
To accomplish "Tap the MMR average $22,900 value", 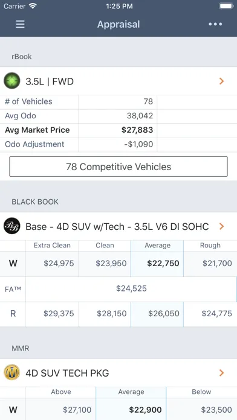I will click(145, 410).
